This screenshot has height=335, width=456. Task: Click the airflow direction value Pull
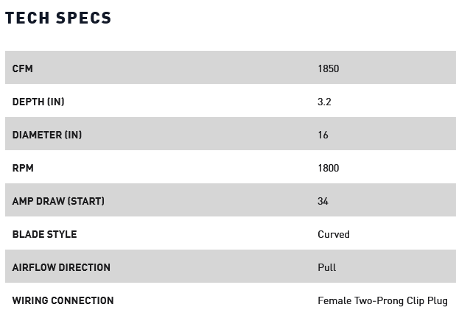click(x=326, y=267)
